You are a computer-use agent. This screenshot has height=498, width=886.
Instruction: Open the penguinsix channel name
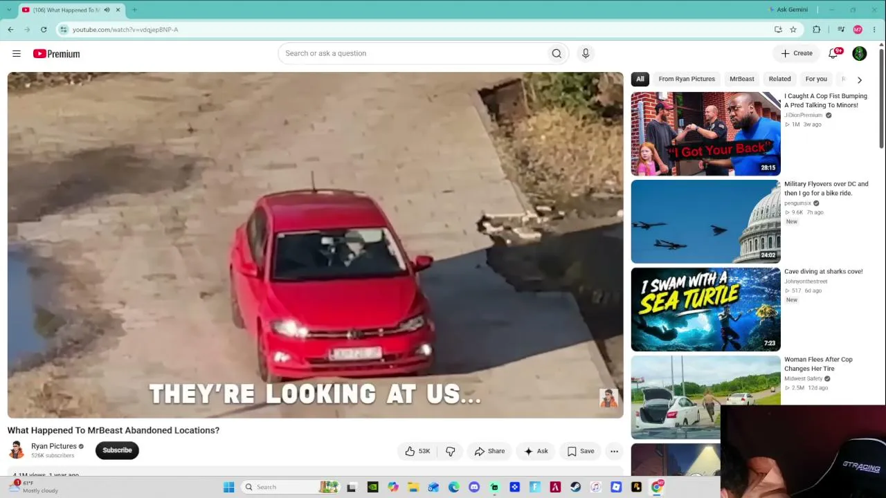(x=797, y=203)
